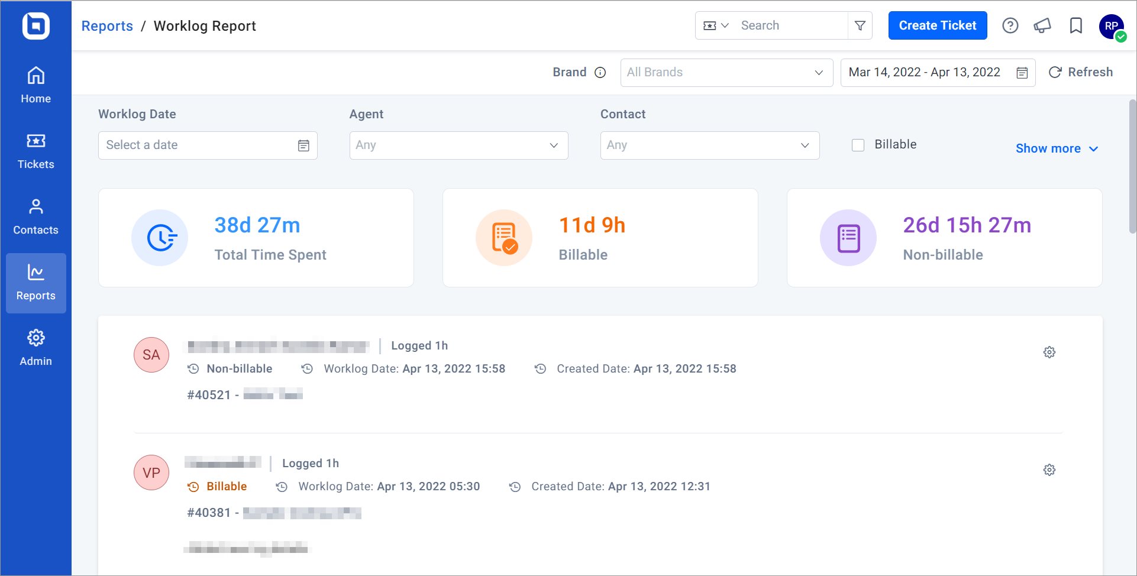Expand Show more filters

[1057, 148]
